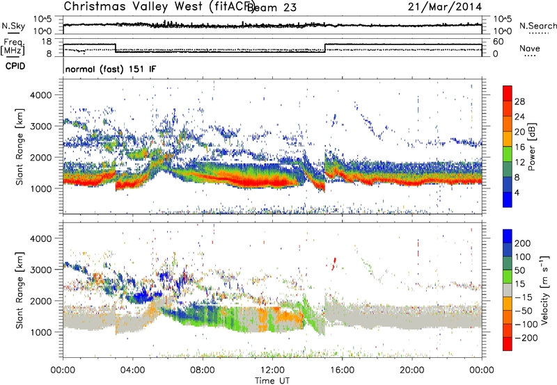Click the Christmas Valley West (fitACF) title
Image resolution: width=557 pixels, height=385 pixels.
click(159, 6)
